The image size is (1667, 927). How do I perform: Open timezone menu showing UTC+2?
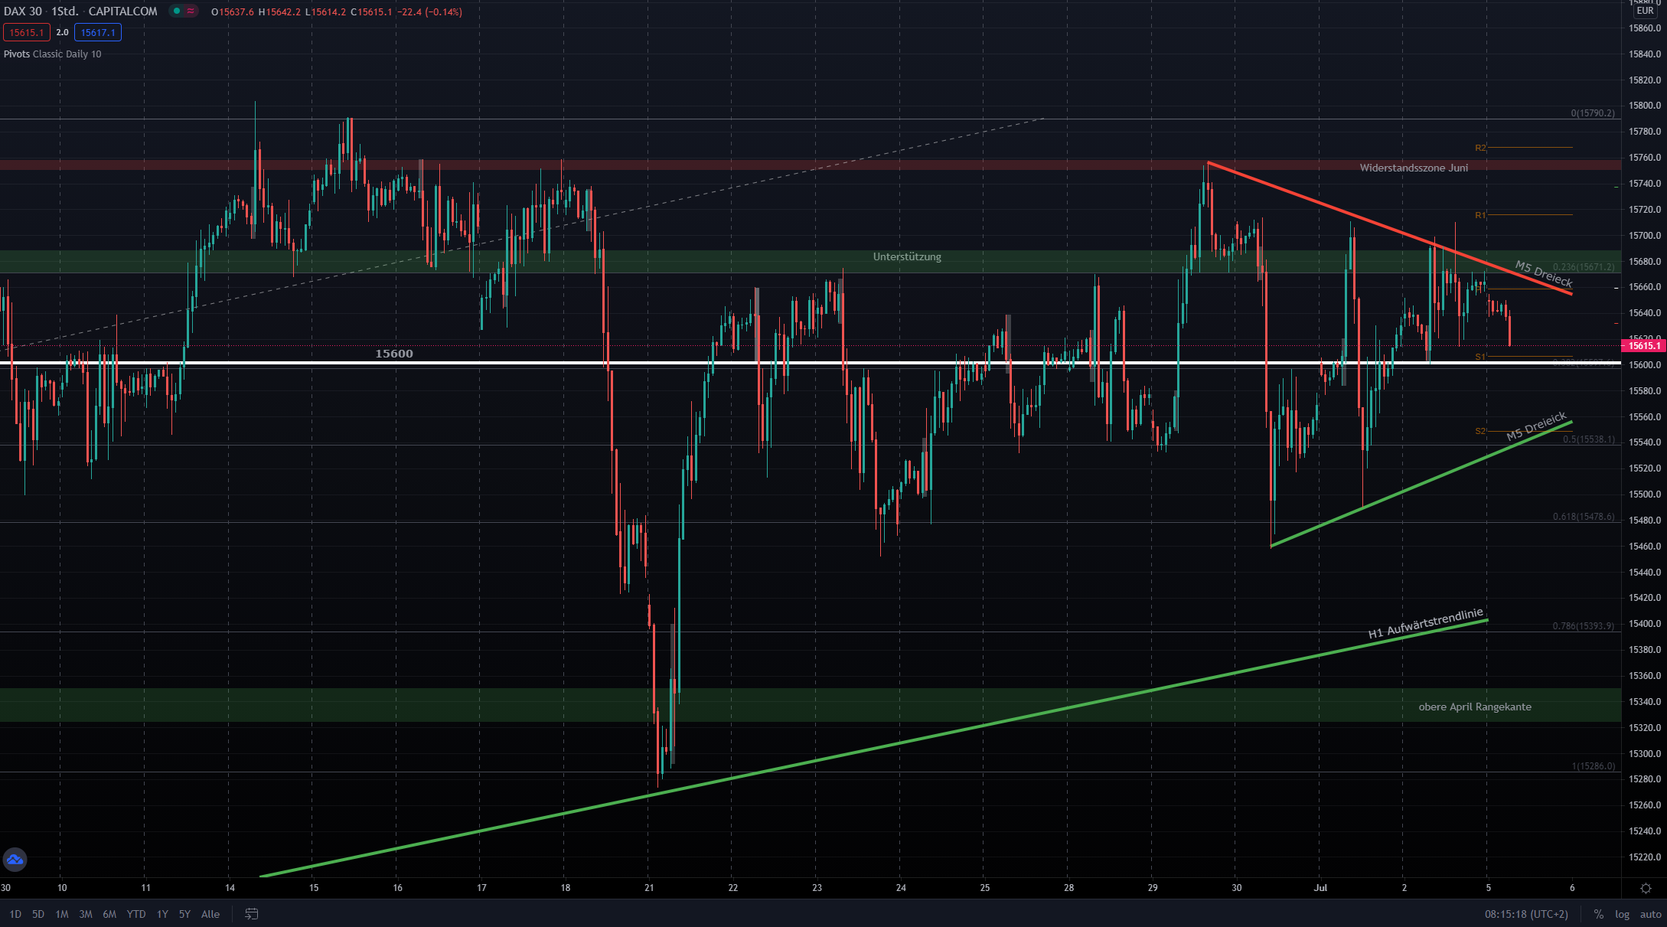[1526, 914]
